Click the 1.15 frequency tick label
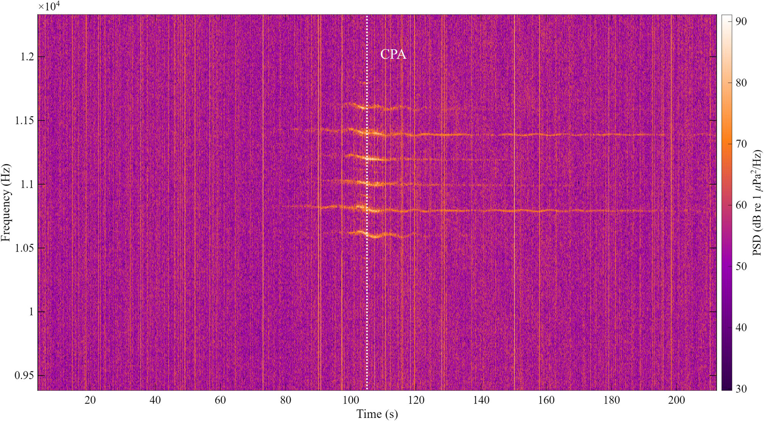The image size is (764, 421). pos(24,121)
